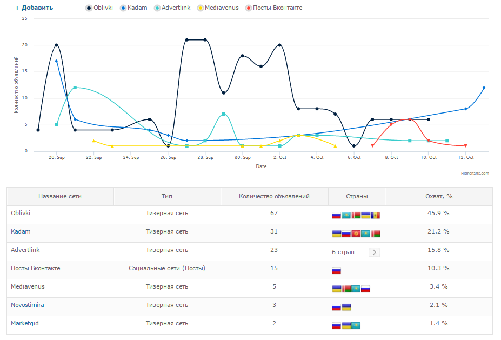Hide the Advertlink series via the legend
The width and height of the screenshot is (501, 340).
tap(172, 8)
